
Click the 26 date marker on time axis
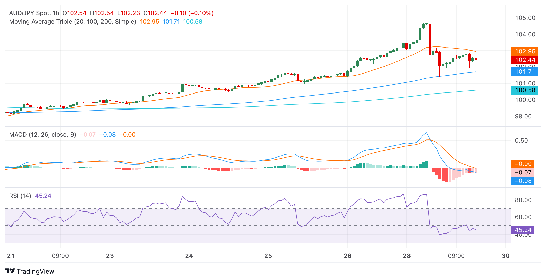coord(347,256)
